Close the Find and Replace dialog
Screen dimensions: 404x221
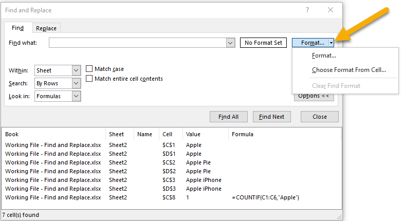pos(331,10)
